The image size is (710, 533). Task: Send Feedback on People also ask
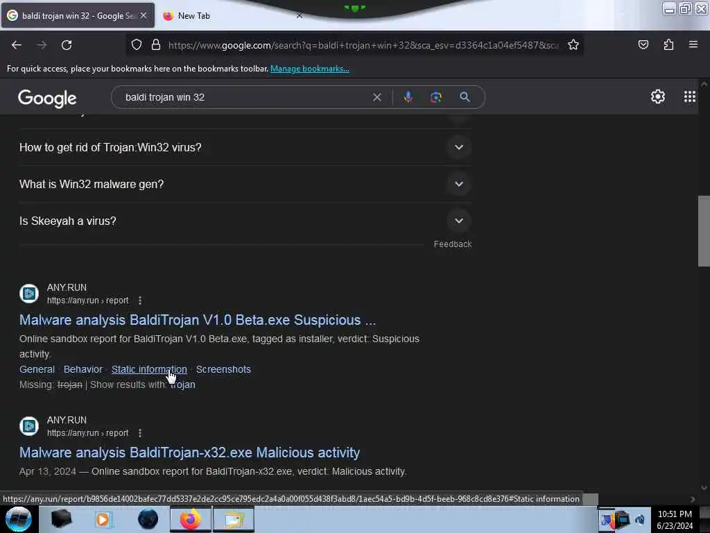(452, 244)
